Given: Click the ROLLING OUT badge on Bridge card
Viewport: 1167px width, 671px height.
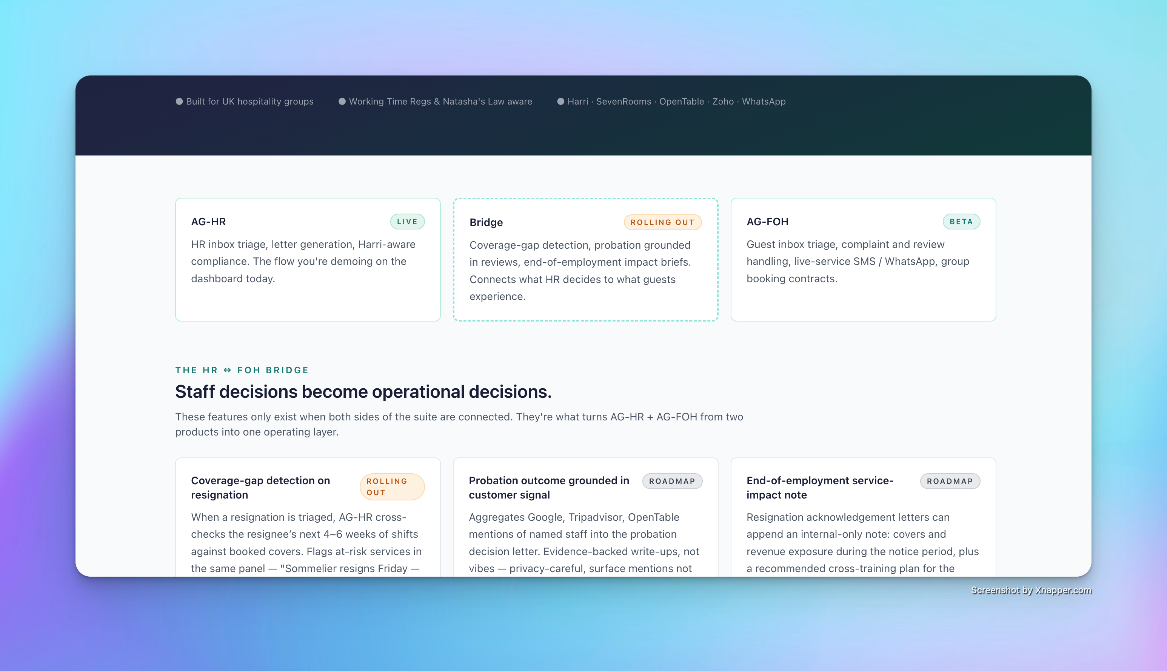Looking at the screenshot, I should [662, 223].
